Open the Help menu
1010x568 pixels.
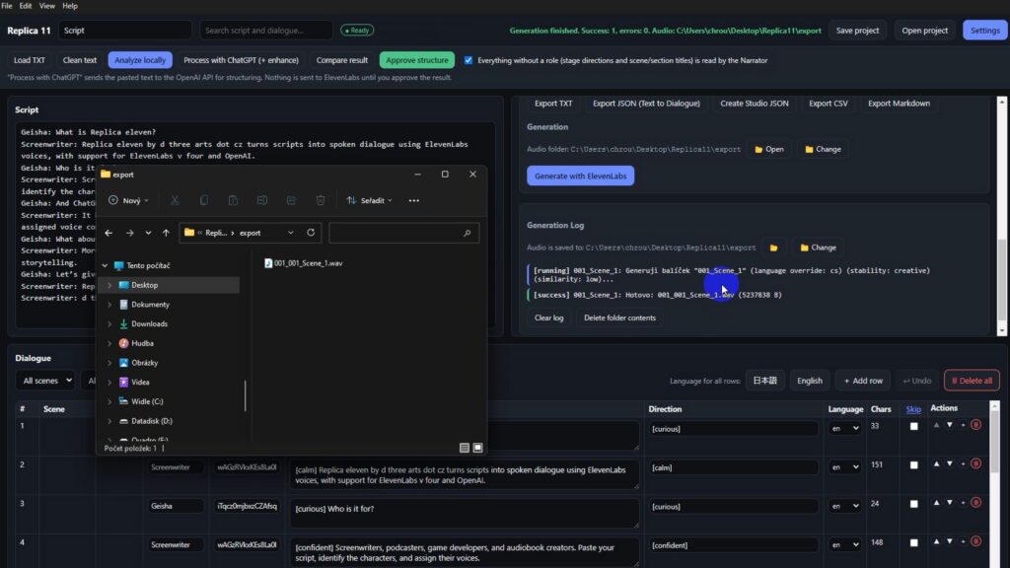tap(70, 6)
